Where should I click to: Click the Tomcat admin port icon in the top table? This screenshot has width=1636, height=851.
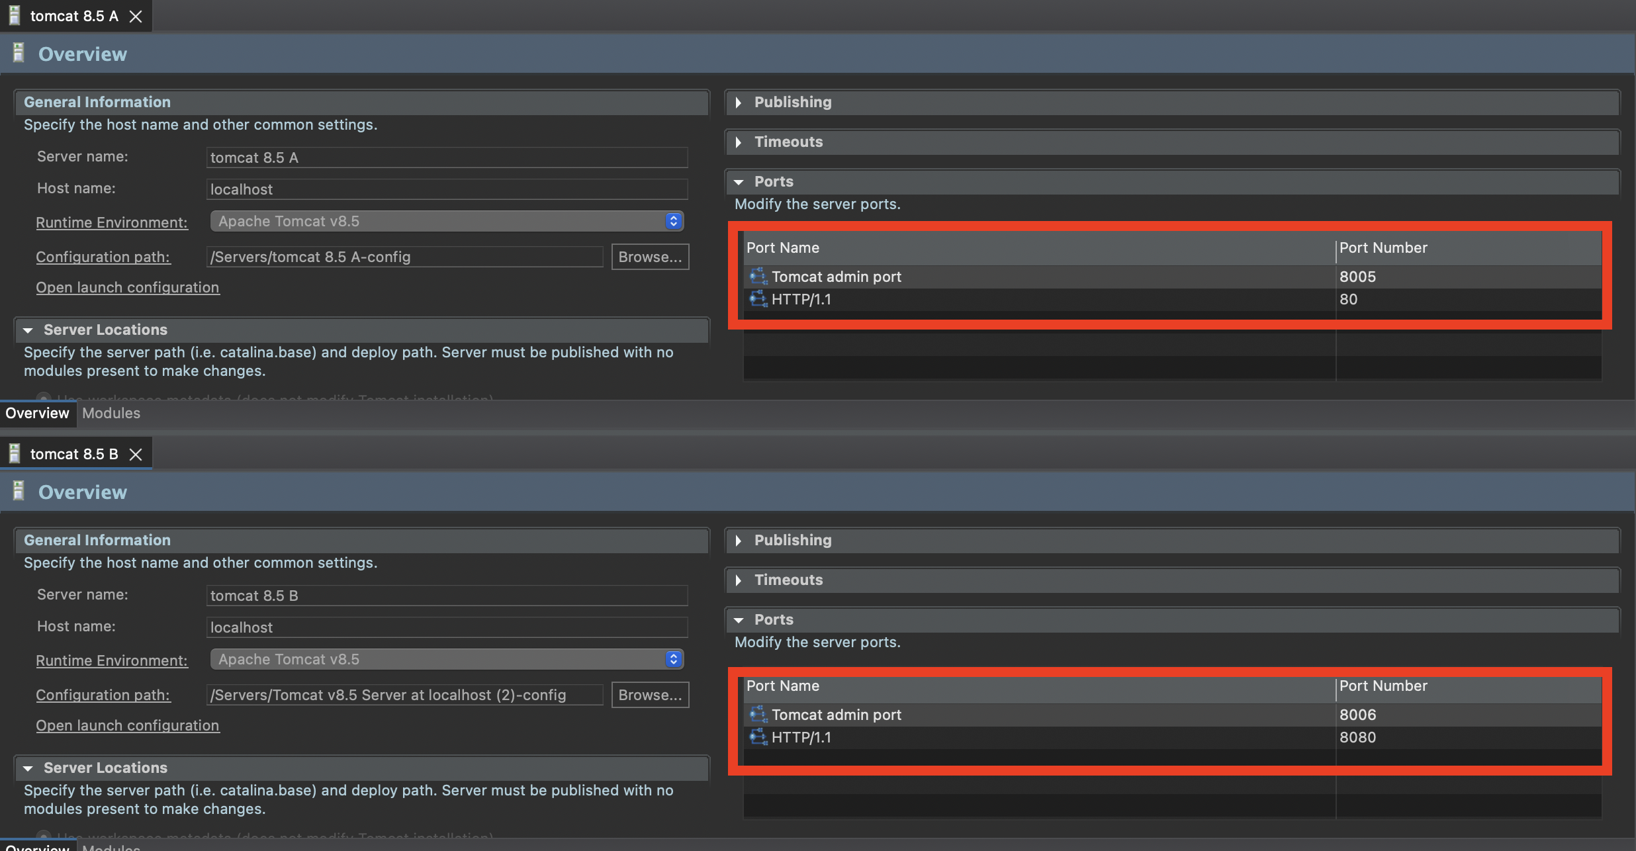(758, 276)
